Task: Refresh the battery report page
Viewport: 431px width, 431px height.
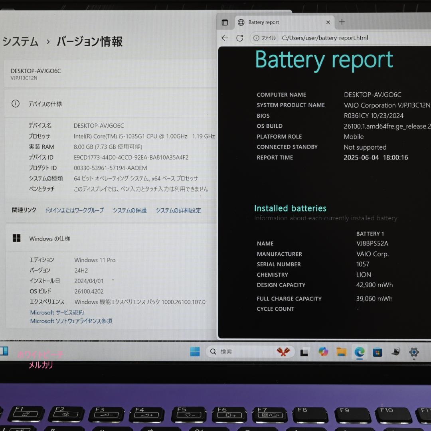Action: pyautogui.click(x=239, y=38)
